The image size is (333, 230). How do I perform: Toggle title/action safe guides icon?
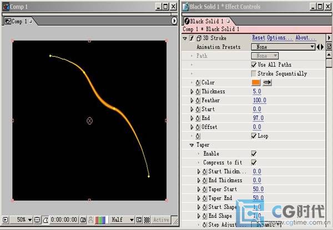pos(37,219)
